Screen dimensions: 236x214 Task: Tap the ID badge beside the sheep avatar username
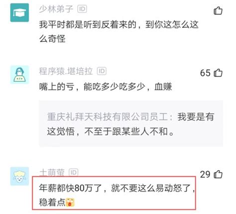(x=73, y=173)
